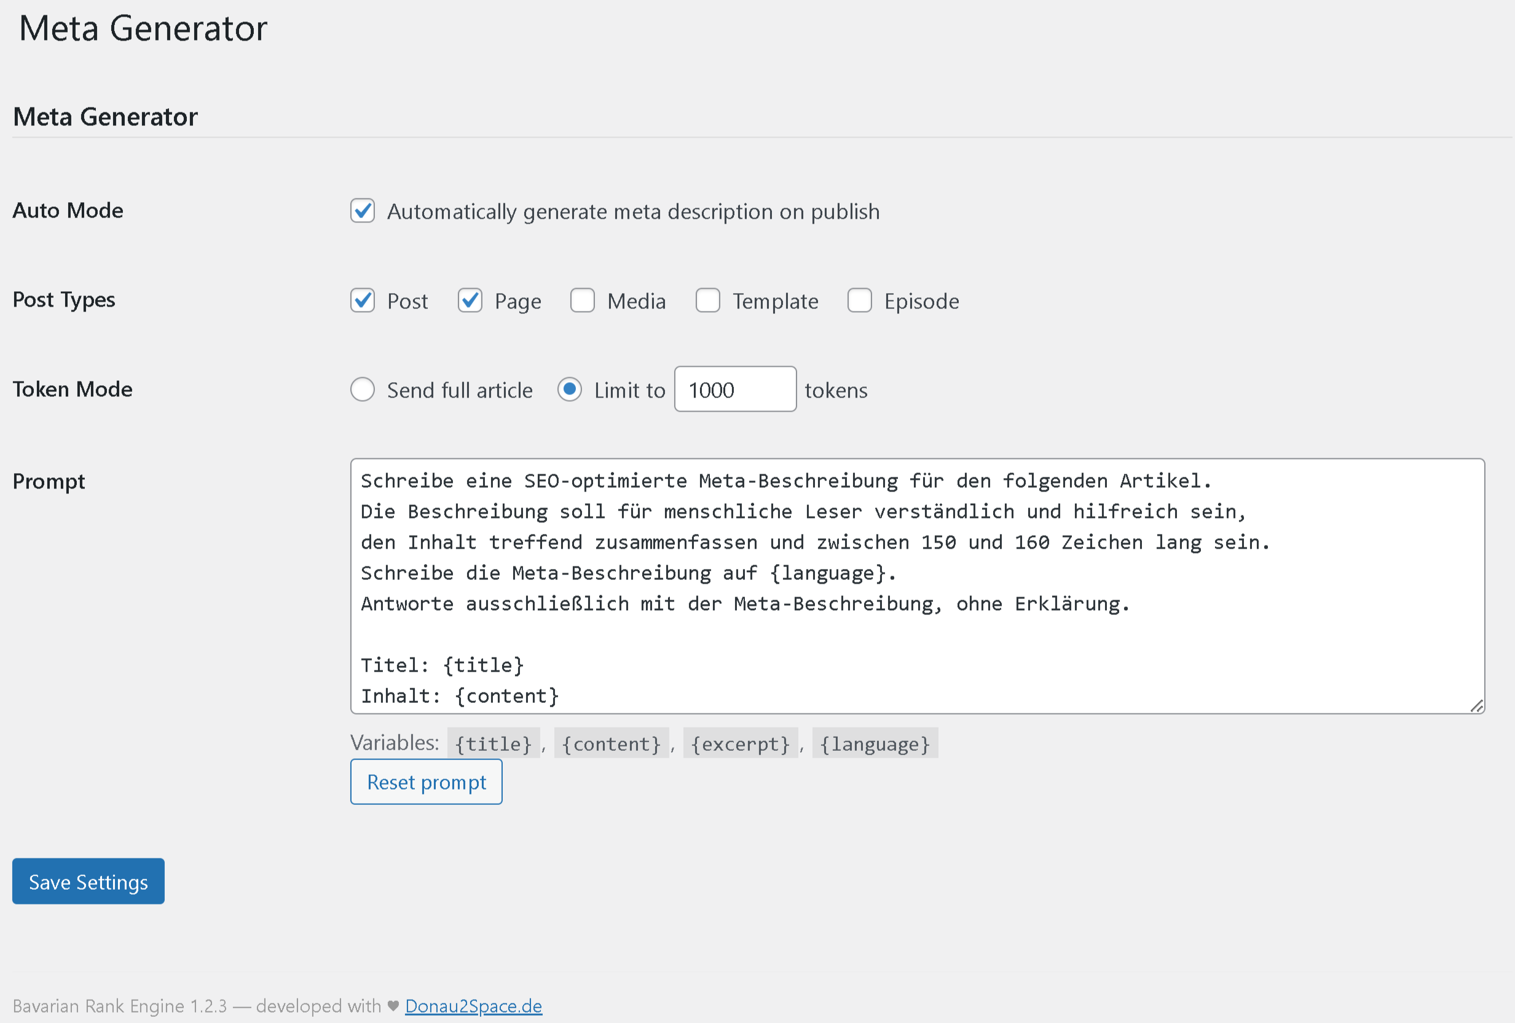Click the textarea resize handle
1515x1023 pixels.
click(x=1477, y=707)
